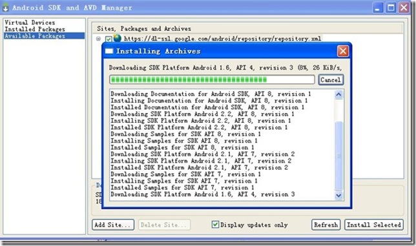The width and height of the screenshot is (416, 246).
Task: Minimize the Android SDK and AVD Manager window
Action: click(x=377, y=7)
